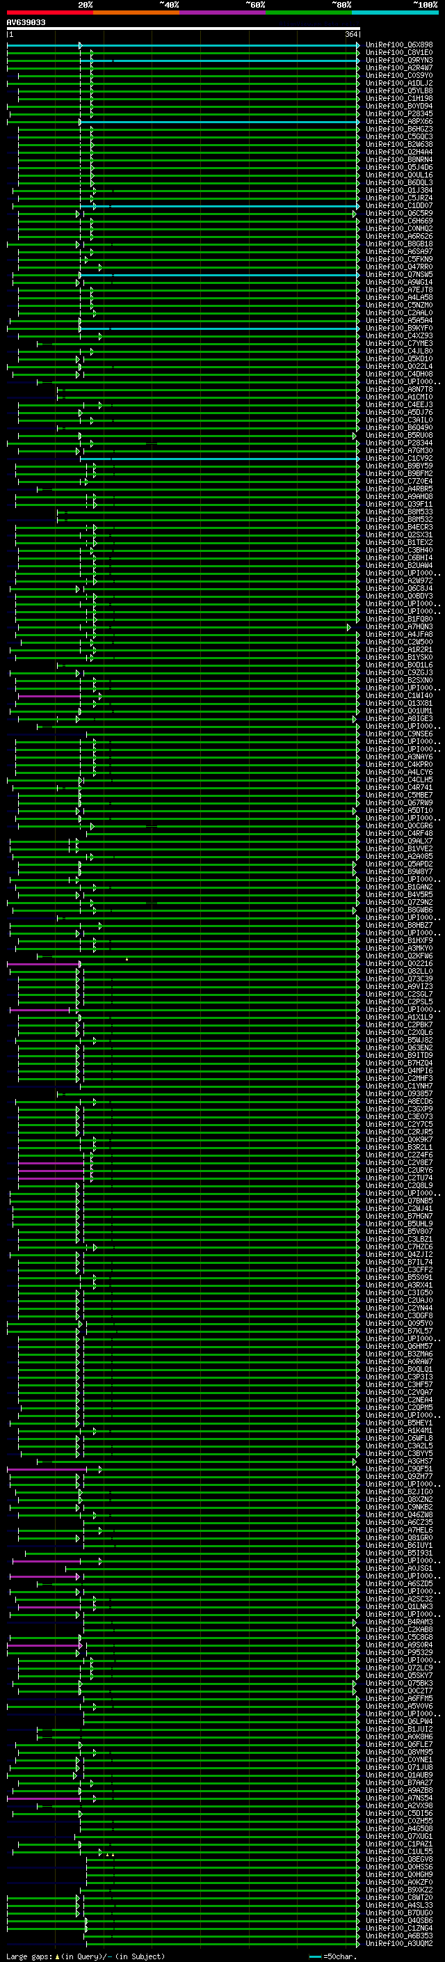445x1962 pixels.
Task: Select the UniRef100_A7HQN3 label
Action: pos(399,628)
